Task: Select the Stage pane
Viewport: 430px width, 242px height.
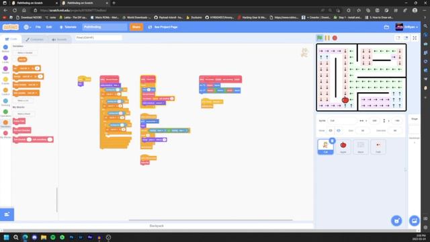Action: click(x=415, y=129)
